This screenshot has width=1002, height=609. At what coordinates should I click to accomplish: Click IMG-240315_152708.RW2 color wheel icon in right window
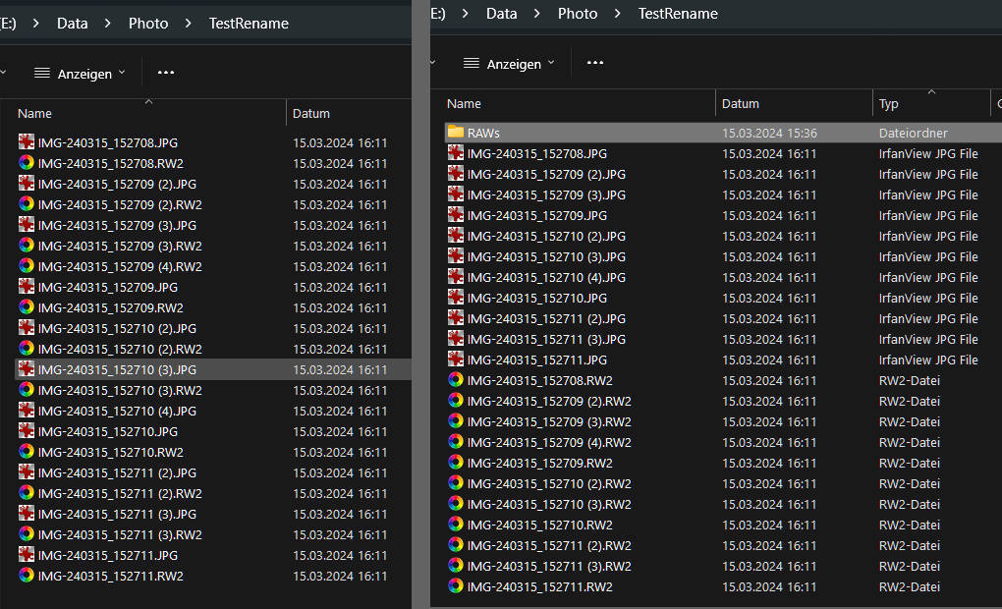(x=456, y=380)
